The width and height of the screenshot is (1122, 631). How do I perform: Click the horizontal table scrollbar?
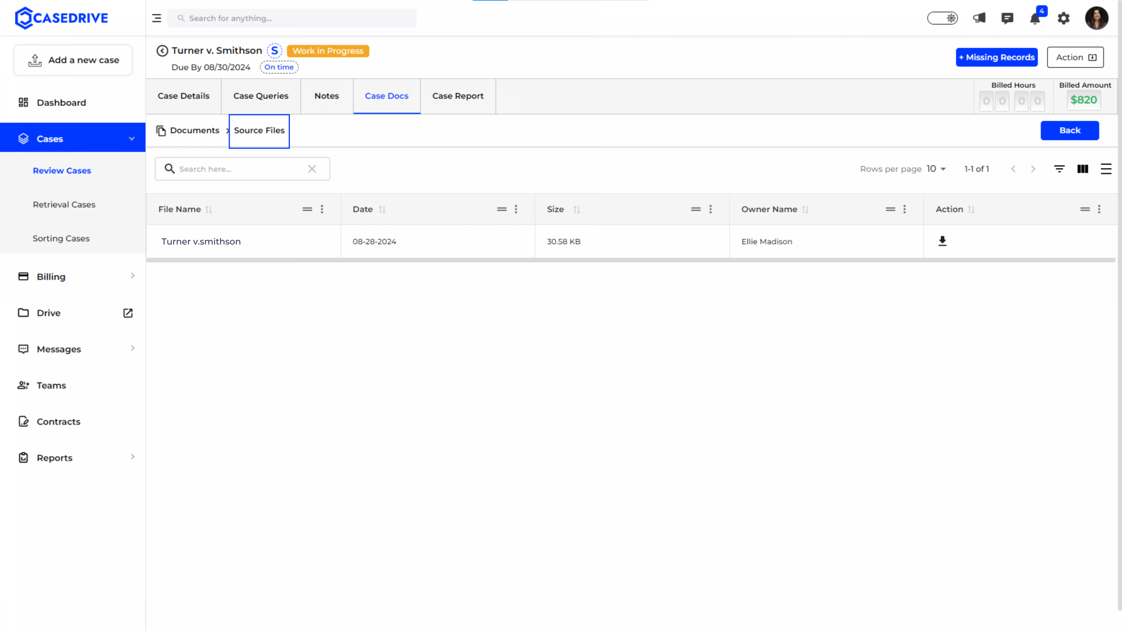pyautogui.click(x=631, y=260)
